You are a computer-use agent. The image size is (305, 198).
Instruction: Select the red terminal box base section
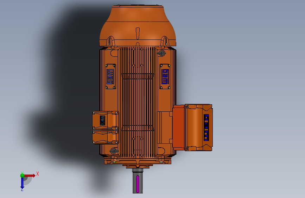pyautogui.click(x=178, y=128)
